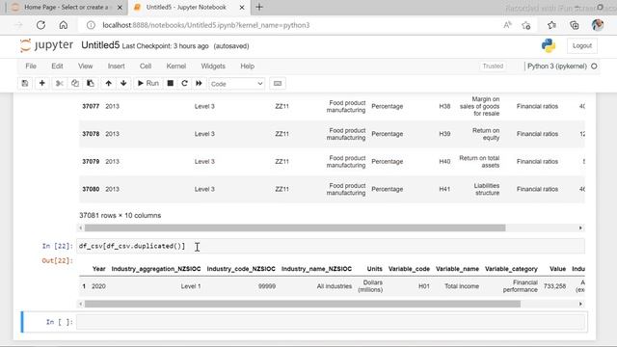Add this page to favorites star-plus icon
This screenshot has width=617, height=347.
[526, 25]
